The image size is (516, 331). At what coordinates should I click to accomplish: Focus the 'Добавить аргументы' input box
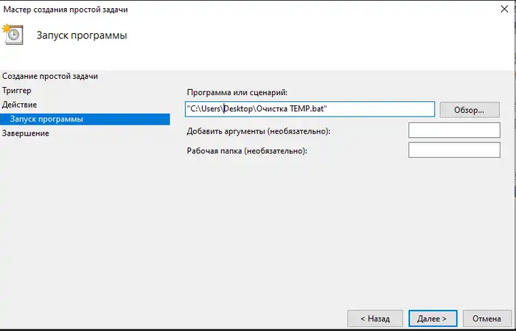click(453, 130)
